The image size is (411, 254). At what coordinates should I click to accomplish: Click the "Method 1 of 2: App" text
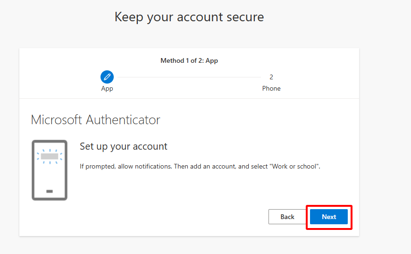[x=189, y=60]
